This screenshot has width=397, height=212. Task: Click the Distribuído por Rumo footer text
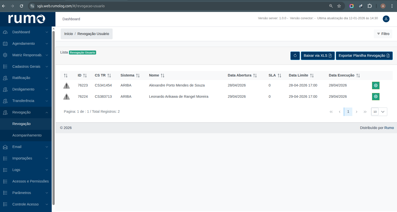pos(377,128)
